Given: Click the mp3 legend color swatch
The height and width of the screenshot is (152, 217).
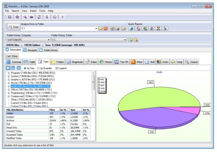Looking at the screenshot, I should 99,85.
